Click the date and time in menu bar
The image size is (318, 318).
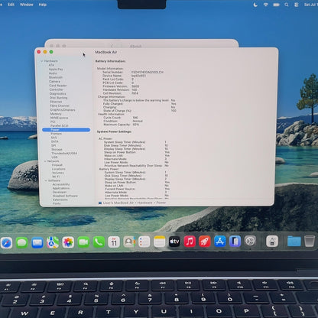(310, 5)
